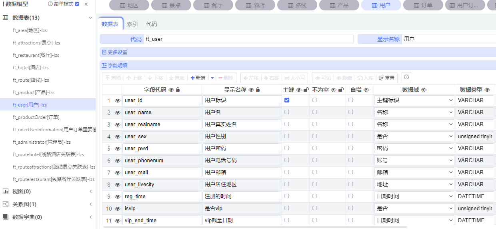Click the 显示名称 input containing 用户
This screenshot has height=229, width=496.
449,39
